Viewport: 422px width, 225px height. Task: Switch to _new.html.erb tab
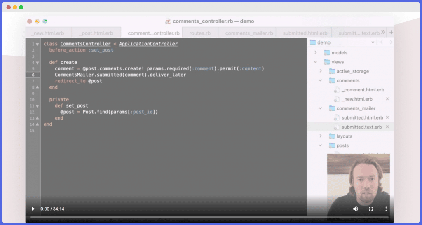[48, 33]
